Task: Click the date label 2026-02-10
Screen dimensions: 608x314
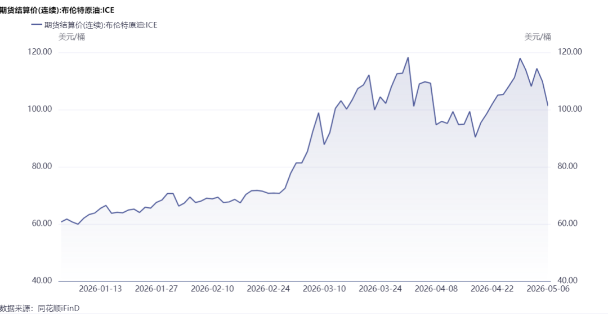Action: tap(213, 289)
